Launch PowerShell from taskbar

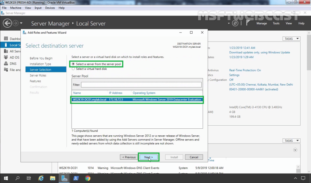point(76,178)
